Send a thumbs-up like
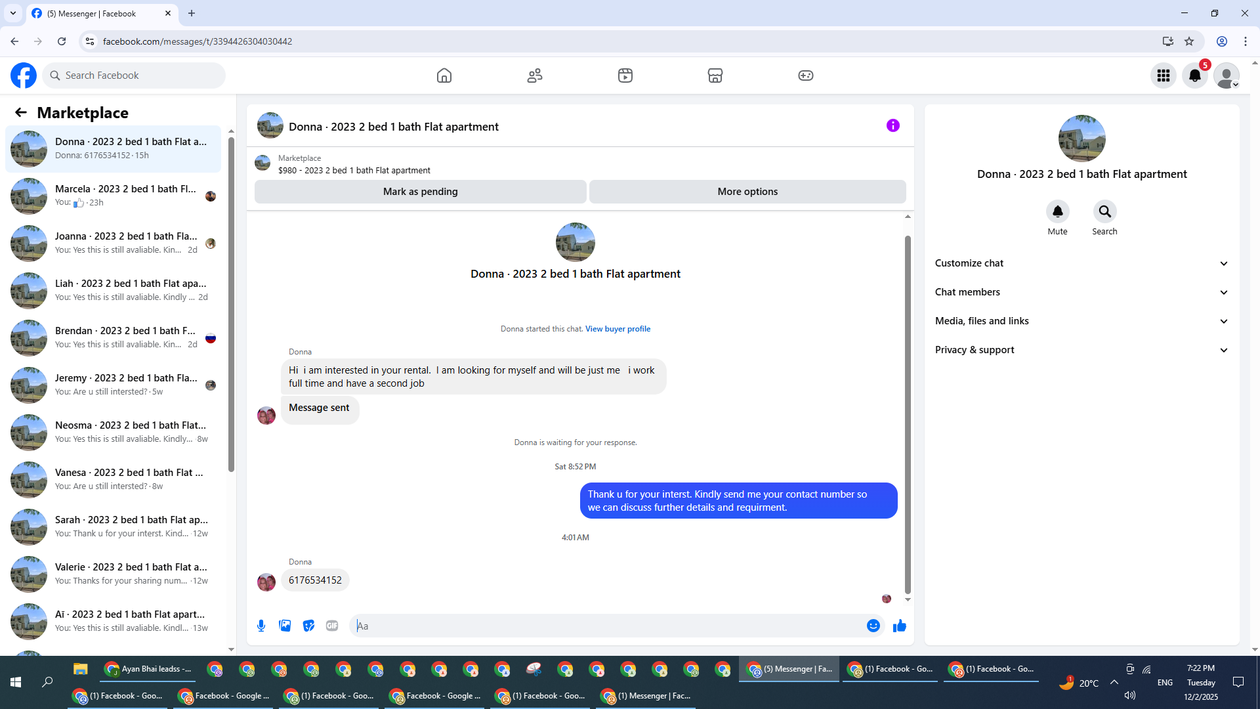Screen dimensions: 1260x709 coord(899,626)
